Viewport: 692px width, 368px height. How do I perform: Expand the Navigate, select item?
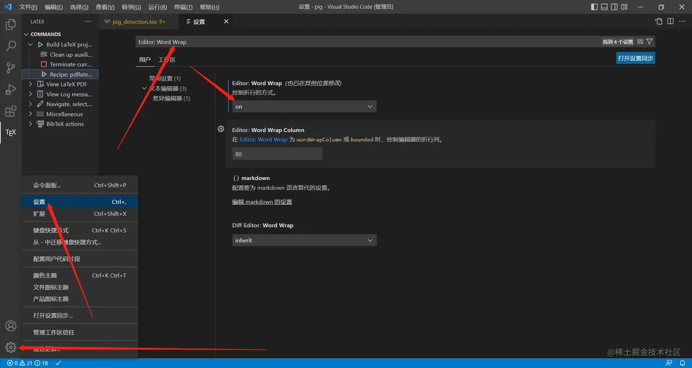click(31, 104)
